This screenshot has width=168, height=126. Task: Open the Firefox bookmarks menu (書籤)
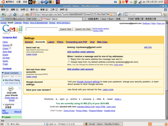click(44, 10)
